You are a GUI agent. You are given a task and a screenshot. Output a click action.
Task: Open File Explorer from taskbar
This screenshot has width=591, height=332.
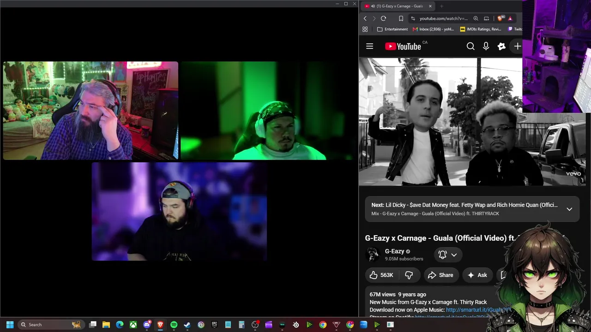point(106,325)
